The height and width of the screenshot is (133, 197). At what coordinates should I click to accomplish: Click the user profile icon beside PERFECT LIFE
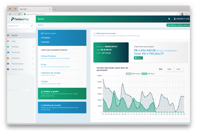(175, 19)
